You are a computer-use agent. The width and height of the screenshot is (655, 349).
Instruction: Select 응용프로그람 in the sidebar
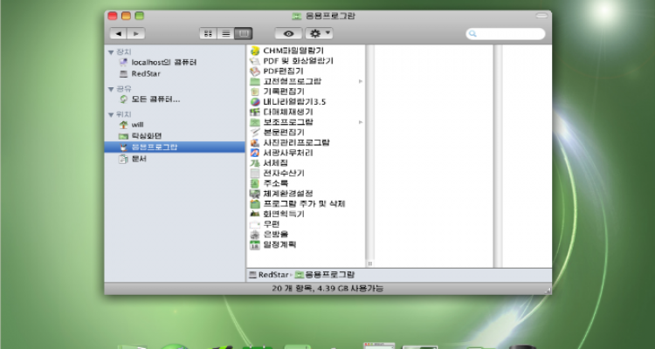(x=175, y=147)
